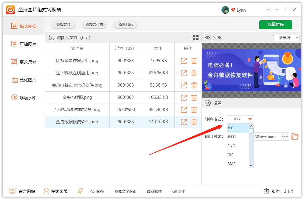Open 截图软件 link
304x200 pixels.
coord(154,191)
